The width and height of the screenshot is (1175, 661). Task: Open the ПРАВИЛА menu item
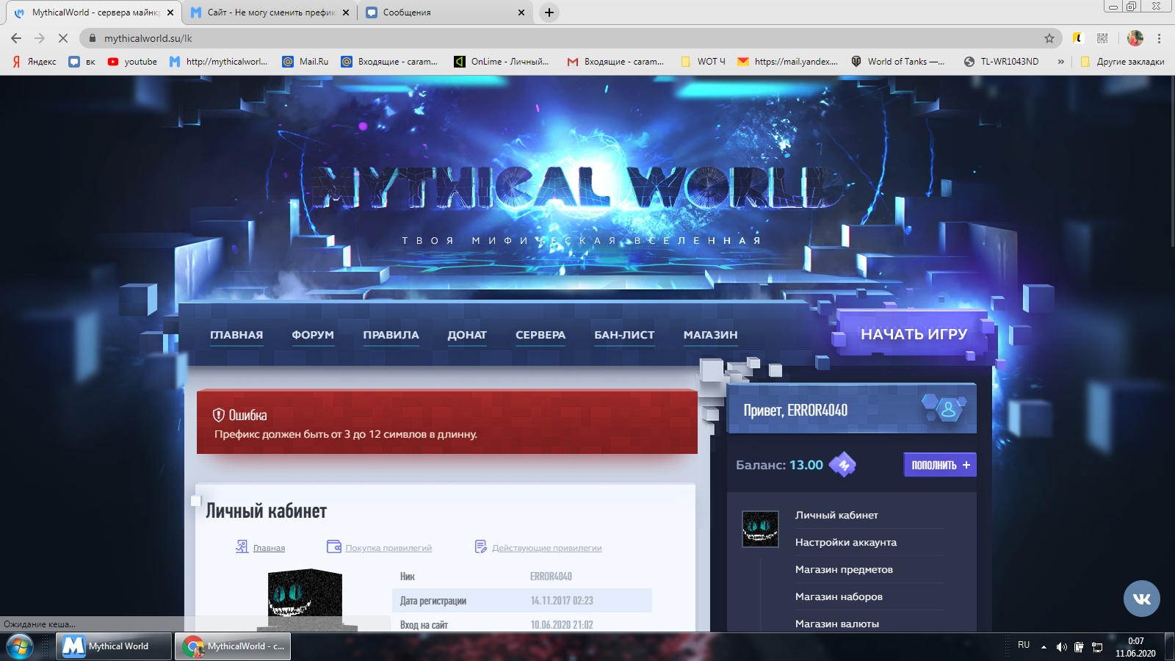pyautogui.click(x=391, y=335)
